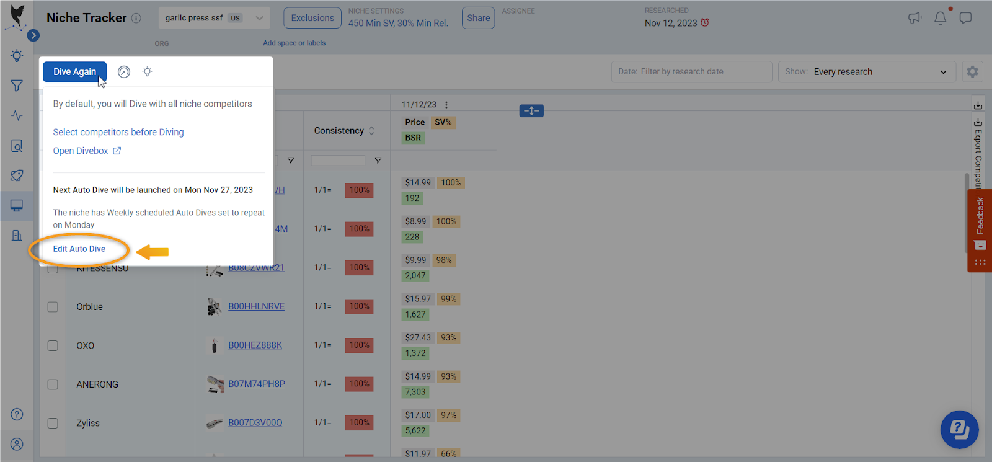
Task: Open ASIN B007D3V00Q link
Action: [x=255, y=422]
